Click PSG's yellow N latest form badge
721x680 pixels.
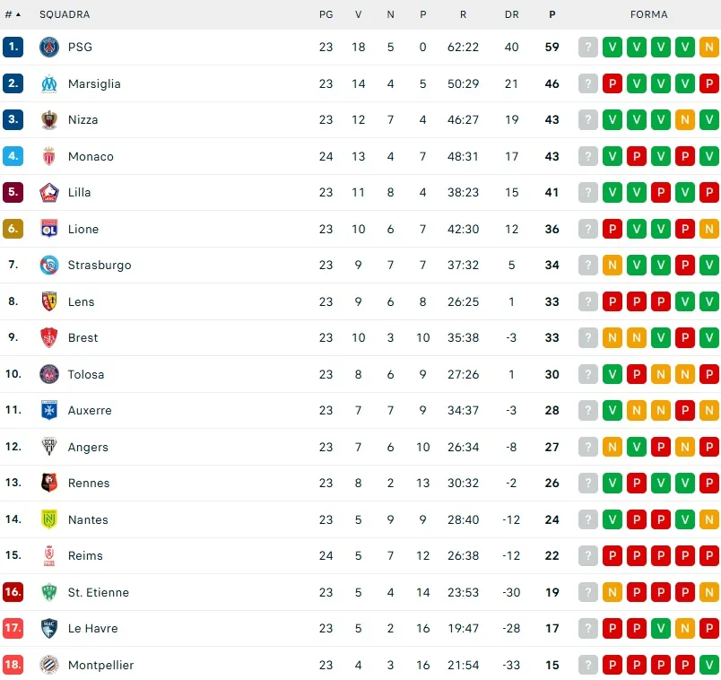tap(708, 48)
